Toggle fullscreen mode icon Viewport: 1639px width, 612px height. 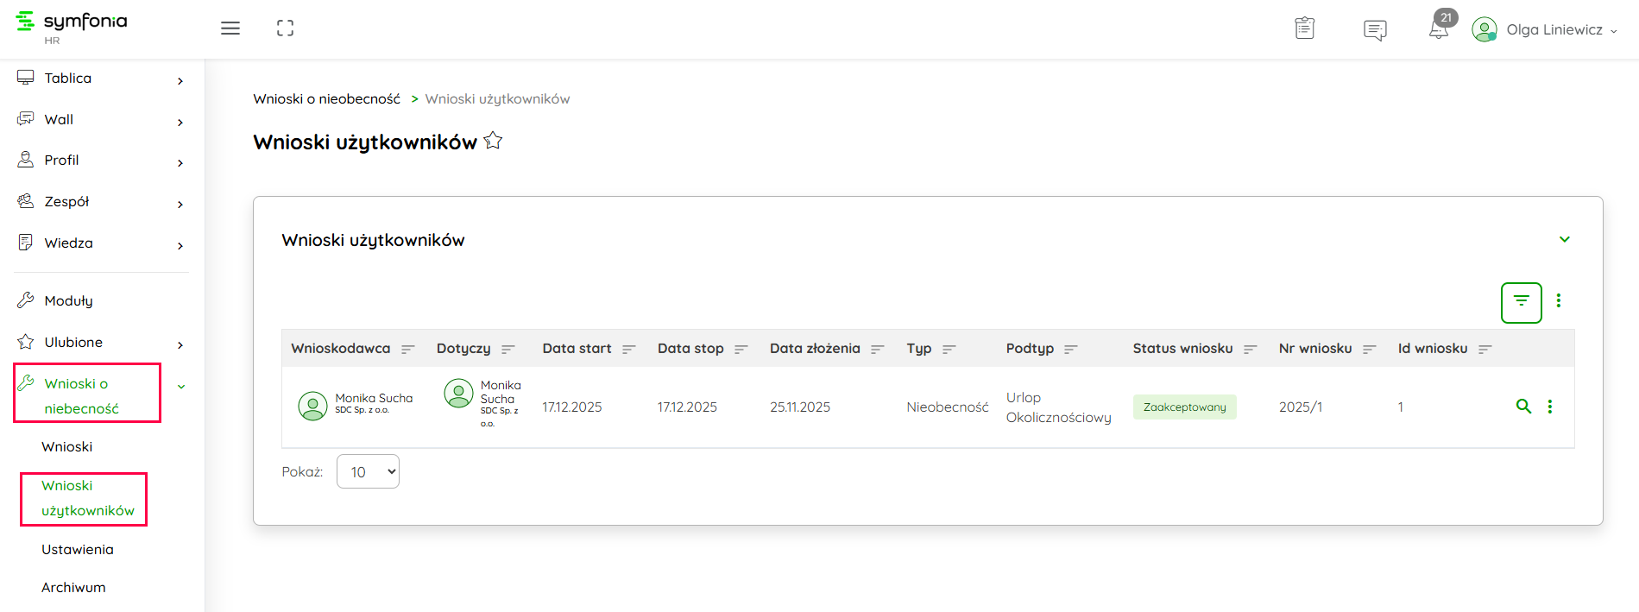pyautogui.click(x=285, y=28)
